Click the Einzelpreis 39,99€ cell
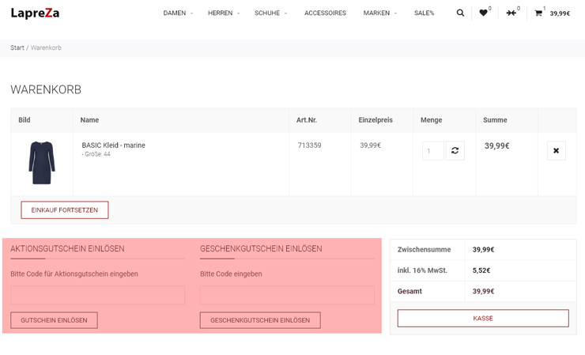The height and width of the screenshot is (355, 585). coord(370,145)
